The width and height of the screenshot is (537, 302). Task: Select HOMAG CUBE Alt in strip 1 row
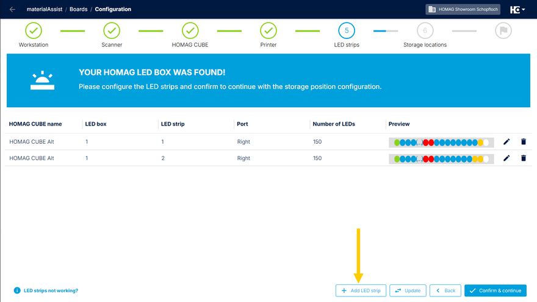32,142
